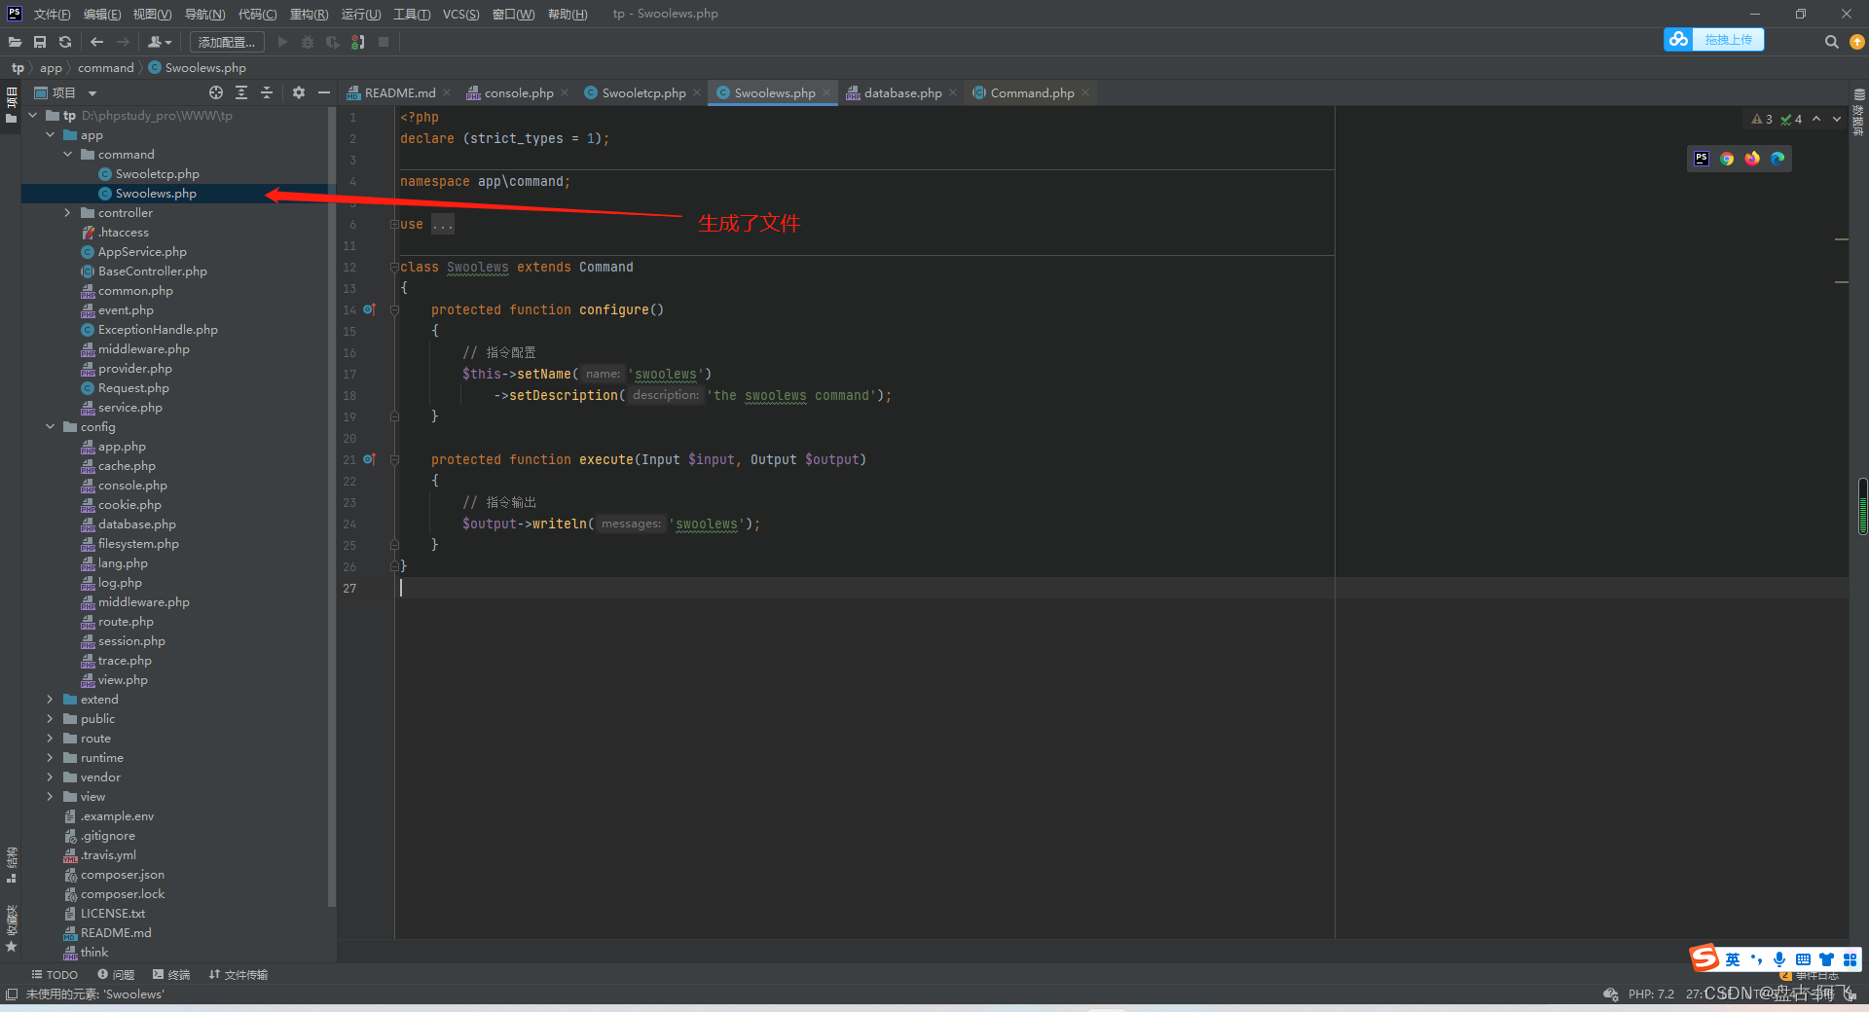This screenshot has height=1012, width=1869.
Task: Click the Synchronize refresh toolbar icon
Action: coord(65,42)
